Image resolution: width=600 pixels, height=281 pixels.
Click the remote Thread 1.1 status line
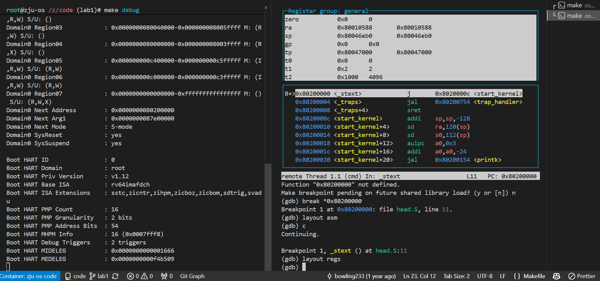coord(410,176)
